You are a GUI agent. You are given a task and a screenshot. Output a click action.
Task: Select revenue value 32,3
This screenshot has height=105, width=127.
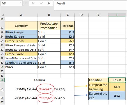click(x=68, y=67)
